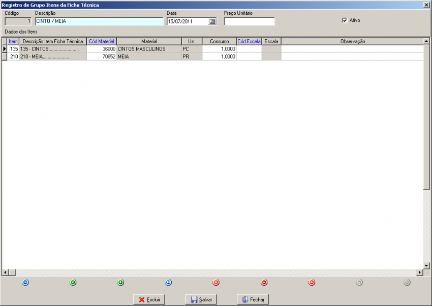The image size is (432, 306).
Task: Click the unit cell PC
Action: click(192, 49)
